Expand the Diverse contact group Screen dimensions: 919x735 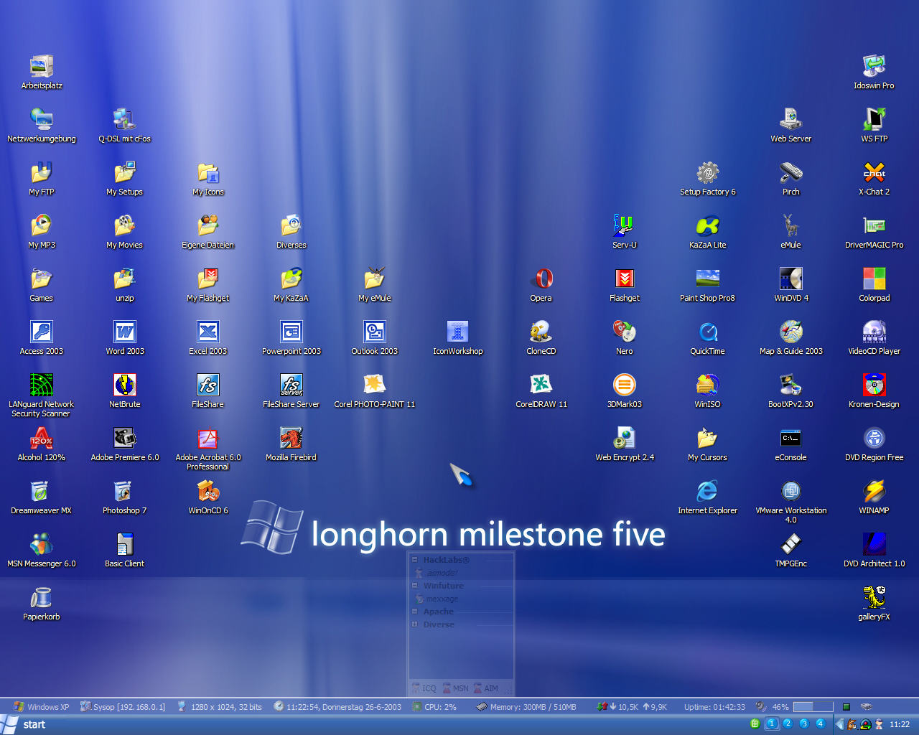point(415,624)
